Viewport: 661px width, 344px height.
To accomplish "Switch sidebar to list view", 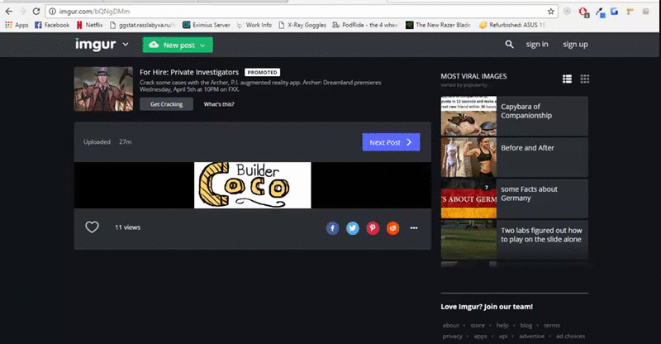I will point(567,79).
